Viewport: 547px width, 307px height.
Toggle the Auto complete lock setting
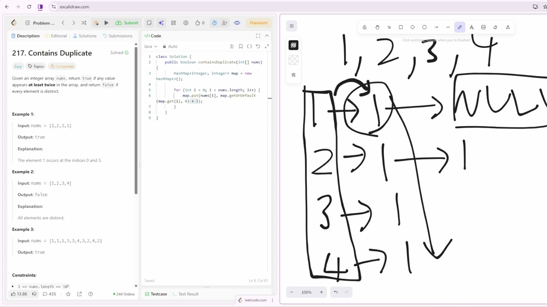170,46
